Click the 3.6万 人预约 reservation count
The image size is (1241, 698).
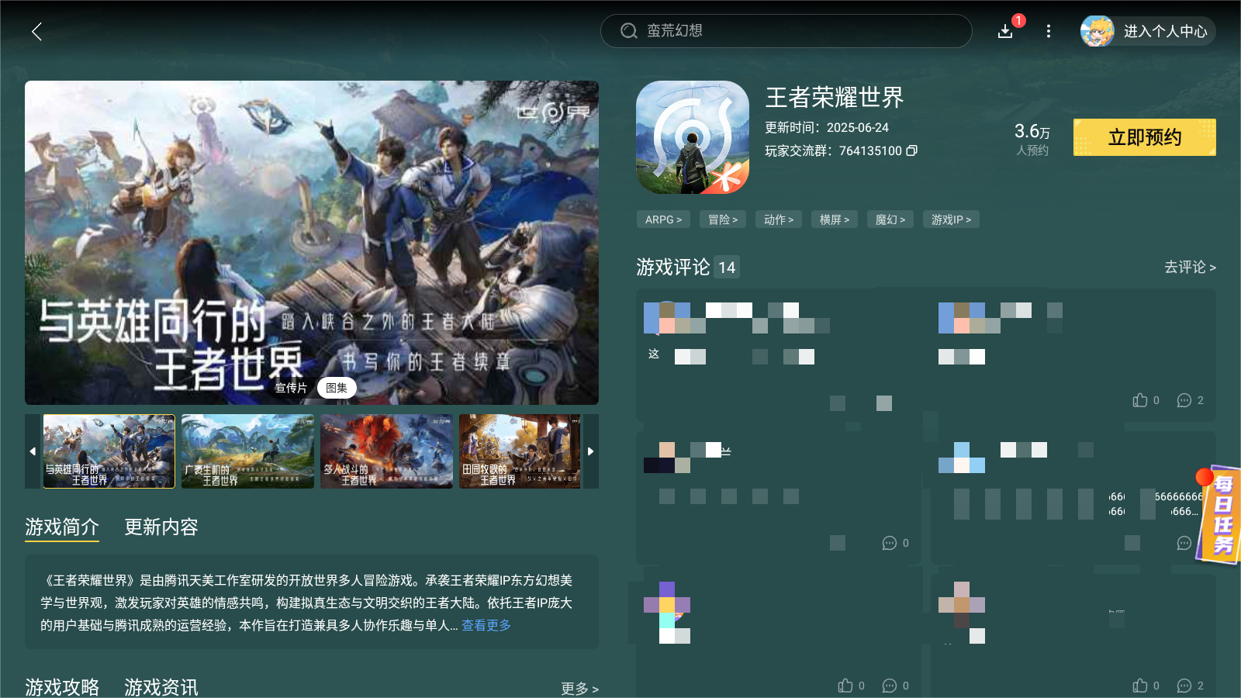click(x=1032, y=139)
